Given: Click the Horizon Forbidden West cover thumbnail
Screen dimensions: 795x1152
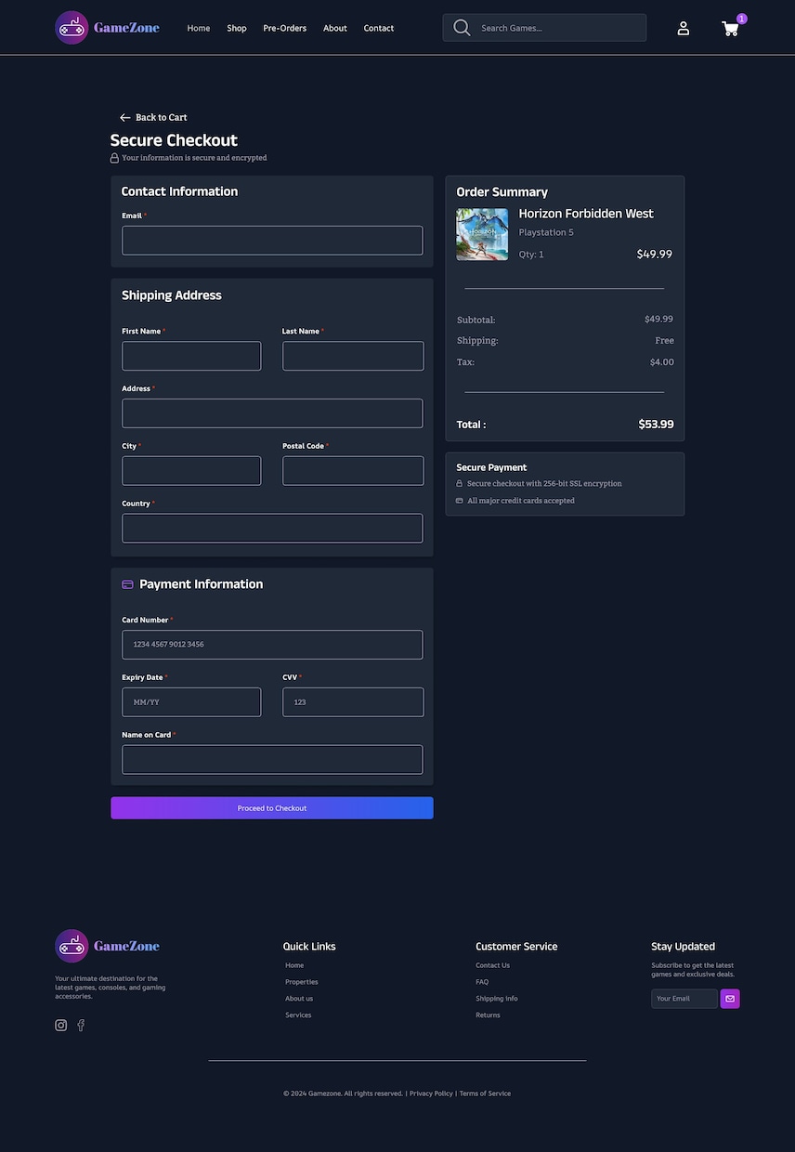Looking at the screenshot, I should point(482,234).
